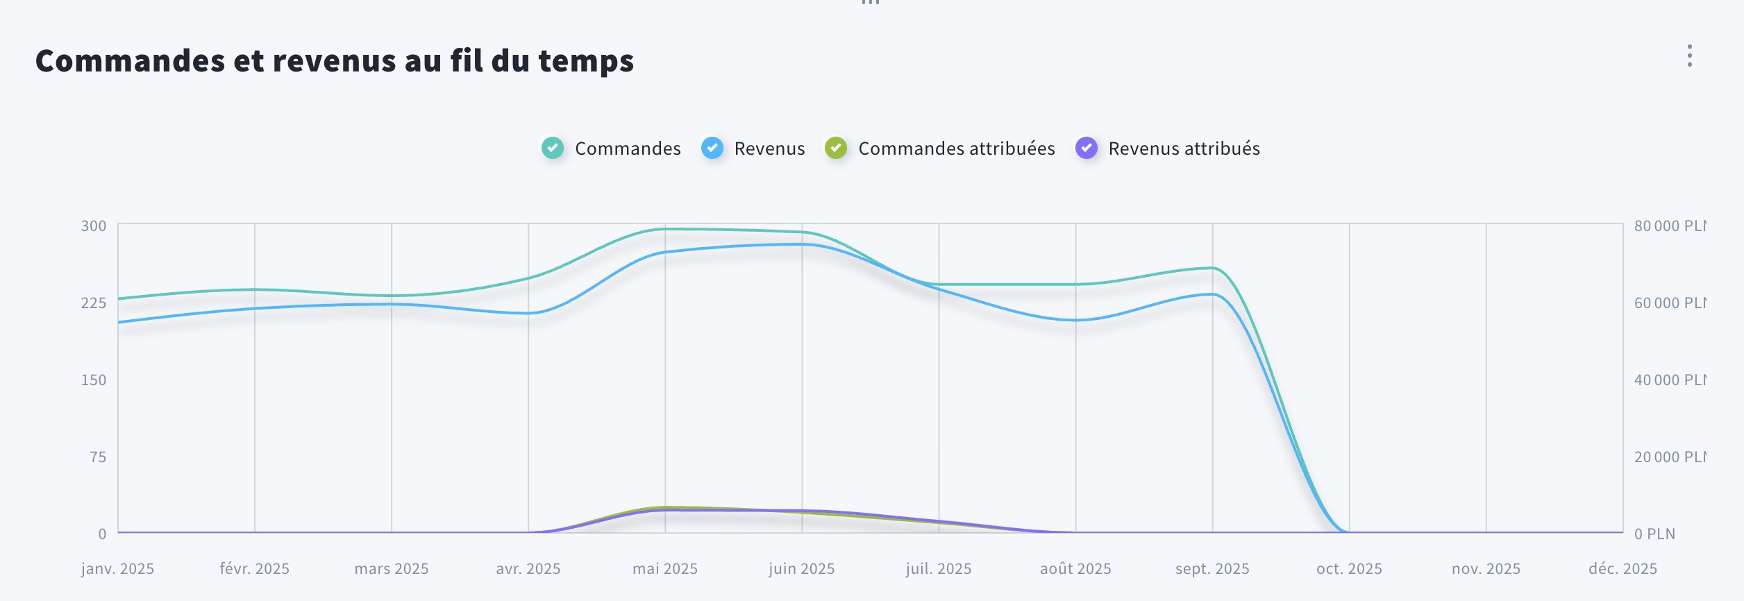This screenshot has width=1744, height=601.
Task: Toggle the green Commandes attribuées checkbox
Action: click(x=836, y=148)
